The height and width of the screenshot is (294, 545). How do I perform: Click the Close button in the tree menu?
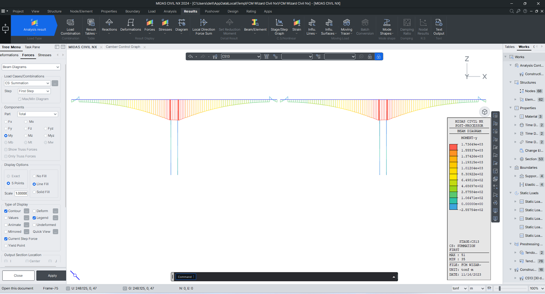(x=18, y=275)
